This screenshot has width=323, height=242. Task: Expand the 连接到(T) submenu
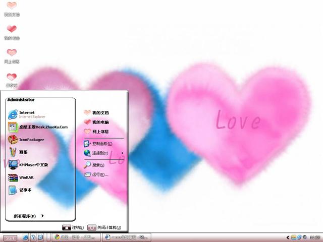[104, 153]
